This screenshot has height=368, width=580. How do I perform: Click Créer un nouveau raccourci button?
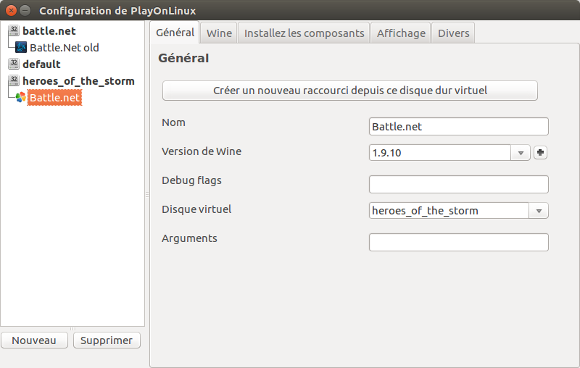click(x=350, y=91)
